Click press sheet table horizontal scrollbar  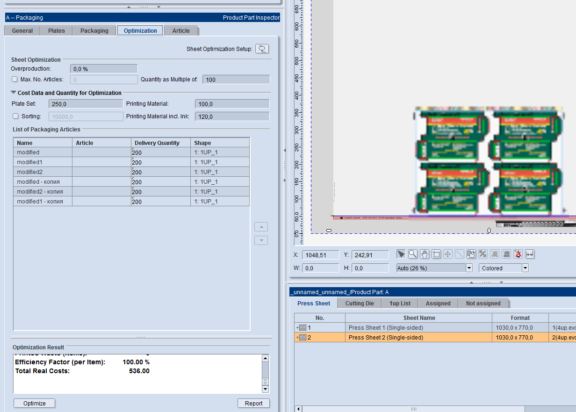pos(414,409)
